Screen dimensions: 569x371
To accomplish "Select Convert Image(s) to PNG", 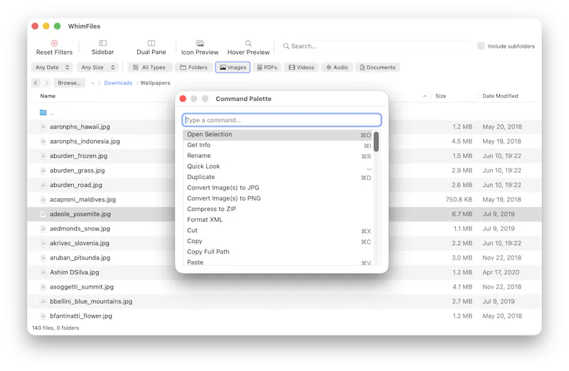I will tap(278, 198).
